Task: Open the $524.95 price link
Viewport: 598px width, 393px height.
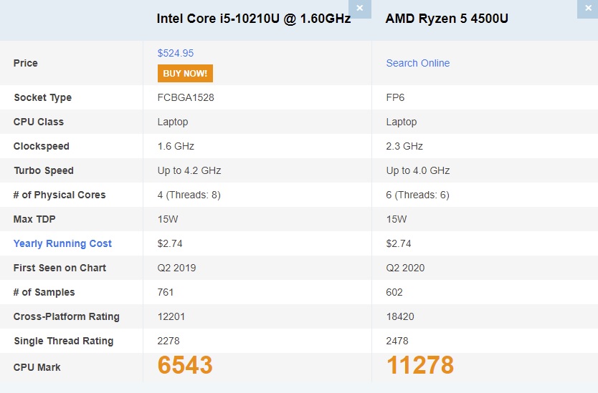Action: (176, 53)
